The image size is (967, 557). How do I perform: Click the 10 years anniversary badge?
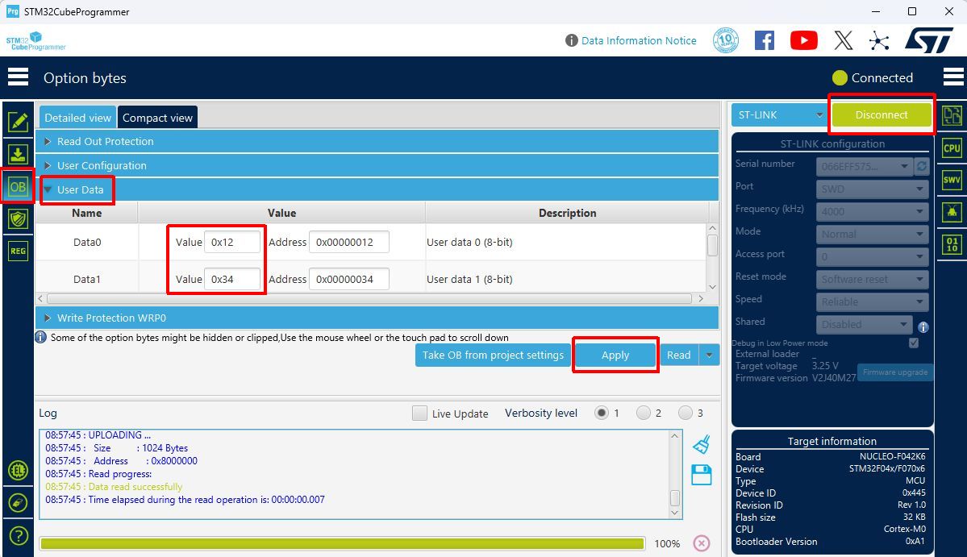pyautogui.click(x=726, y=40)
